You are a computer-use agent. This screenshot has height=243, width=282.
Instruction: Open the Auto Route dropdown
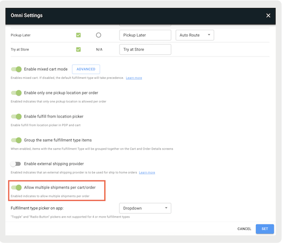pyautogui.click(x=195, y=35)
